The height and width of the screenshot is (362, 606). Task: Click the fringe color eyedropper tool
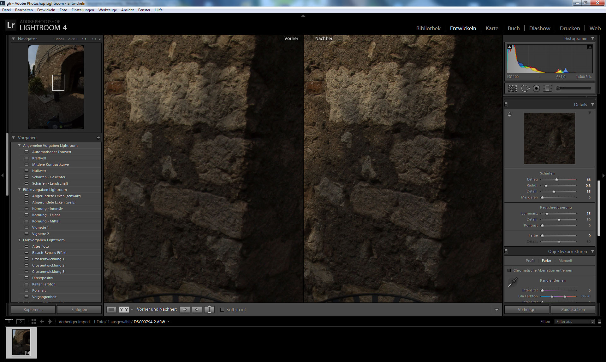coord(512,282)
